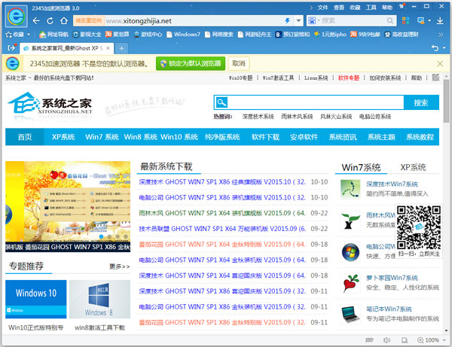
Task: Open 高收益理财 bookmark
Action: 402,35
